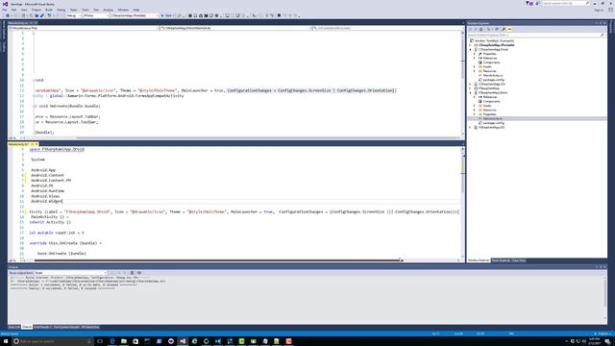Expand the CSharpXamlApp (Portable) project node
Screen dimensions: 615x346
tap(471, 45)
